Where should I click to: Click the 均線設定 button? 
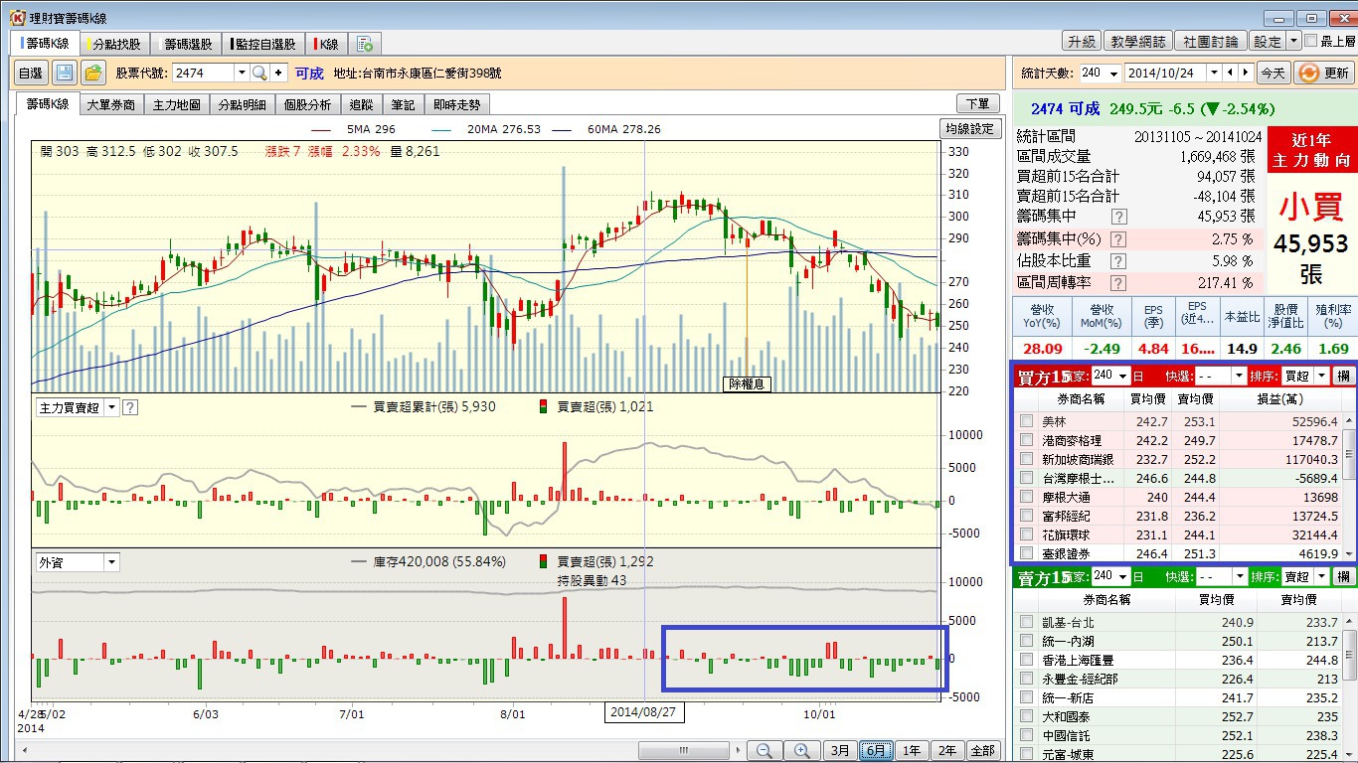(x=969, y=129)
